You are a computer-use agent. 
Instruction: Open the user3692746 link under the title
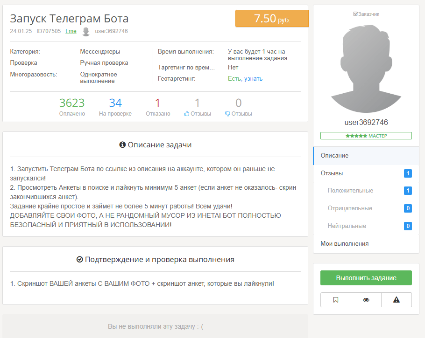(x=111, y=31)
